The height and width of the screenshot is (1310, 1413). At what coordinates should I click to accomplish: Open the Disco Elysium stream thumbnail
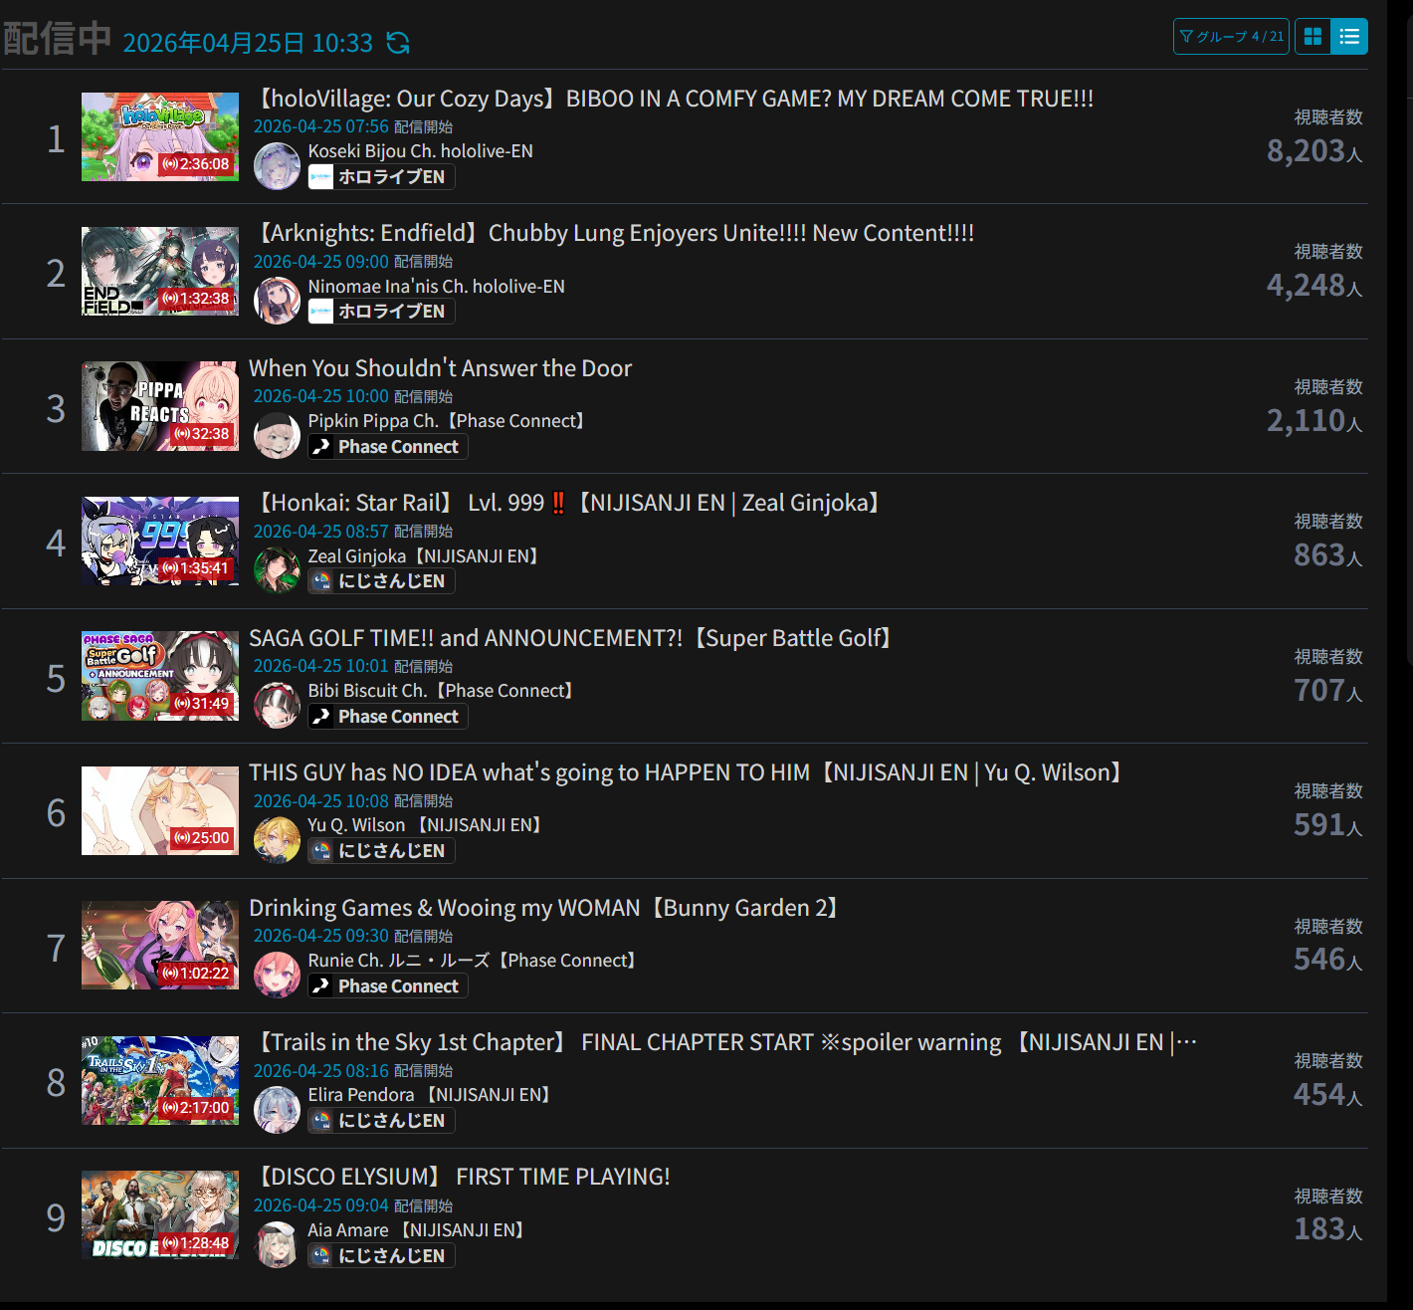(160, 1215)
